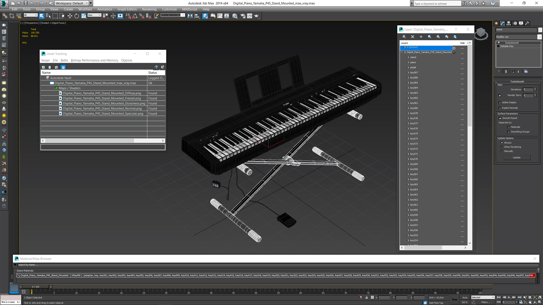Click the Render Production teapot icon
The height and width of the screenshot is (305, 543).
257,16
